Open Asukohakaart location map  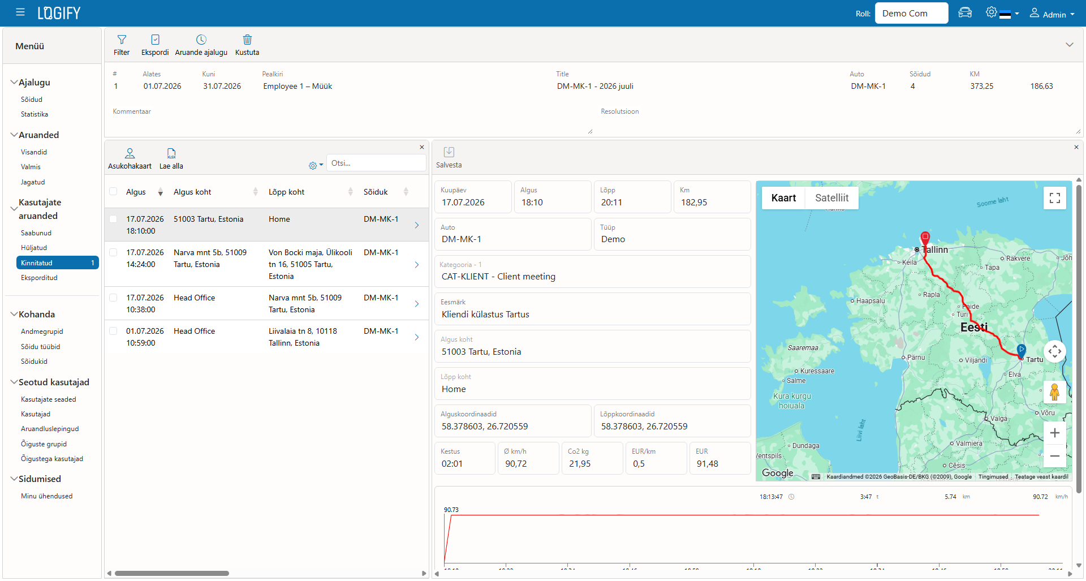(x=130, y=159)
